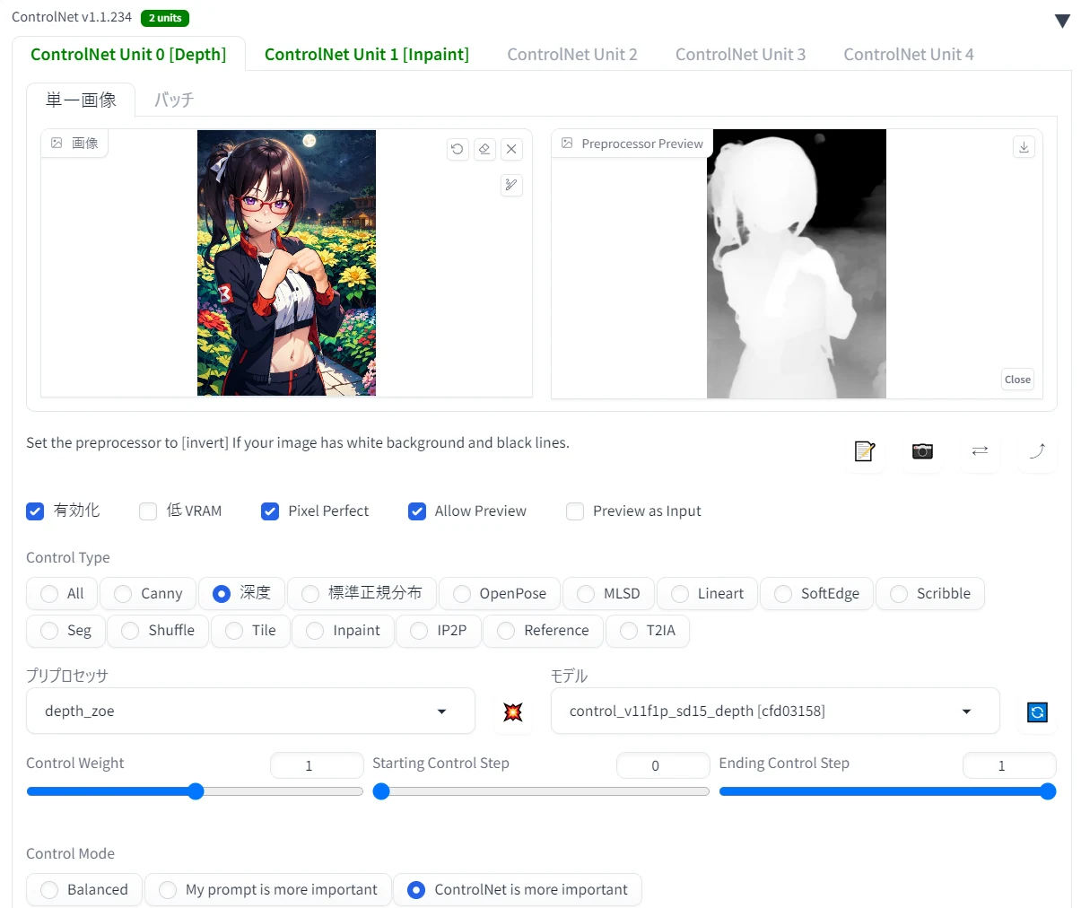The image size is (1081, 908).
Task: Select the MLSD control type
Action: [608, 593]
